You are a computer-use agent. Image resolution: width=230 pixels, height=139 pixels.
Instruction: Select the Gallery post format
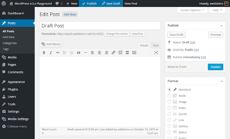click(x=169, y=126)
